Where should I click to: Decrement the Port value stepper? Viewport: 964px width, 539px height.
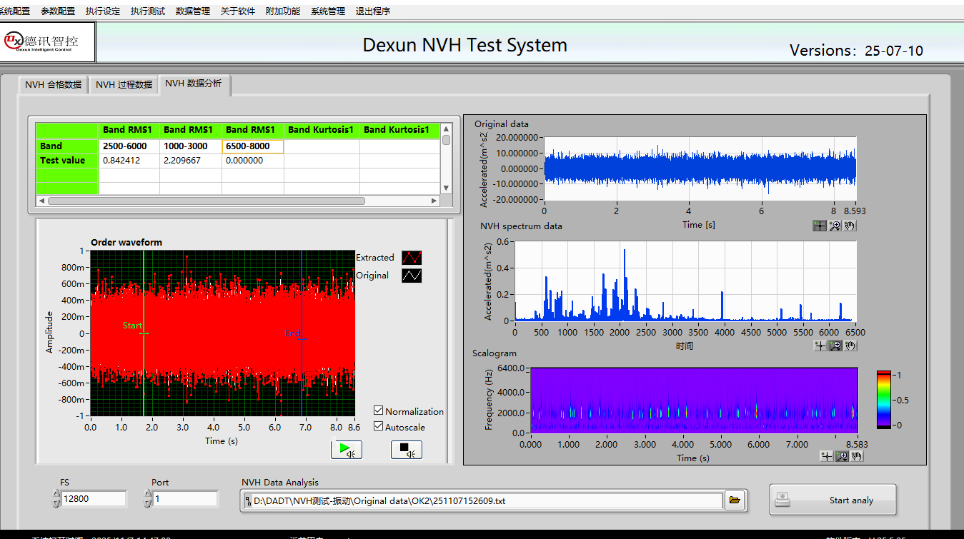click(148, 503)
